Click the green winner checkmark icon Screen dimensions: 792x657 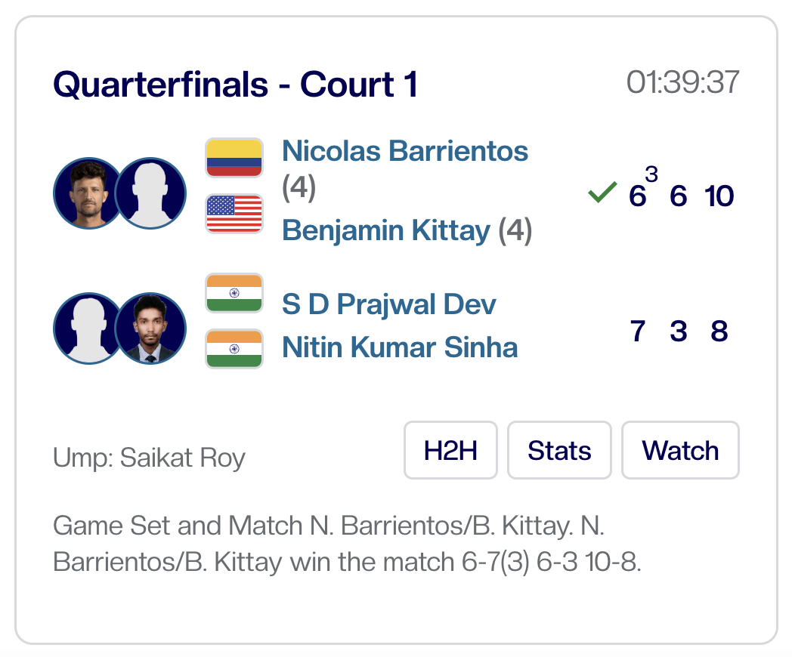pos(602,195)
